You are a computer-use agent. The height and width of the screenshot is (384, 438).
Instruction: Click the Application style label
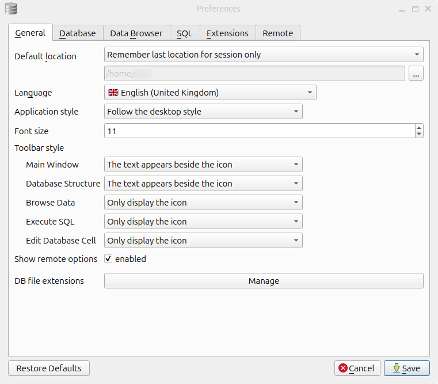[x=47, y=112]
